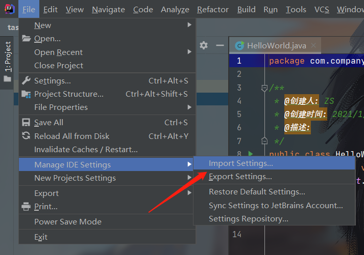Click line number 1 in the gutter
Image resolution: width=364 pixels, height=255 pixels.
pyautogui.click(x=239, y=61)
